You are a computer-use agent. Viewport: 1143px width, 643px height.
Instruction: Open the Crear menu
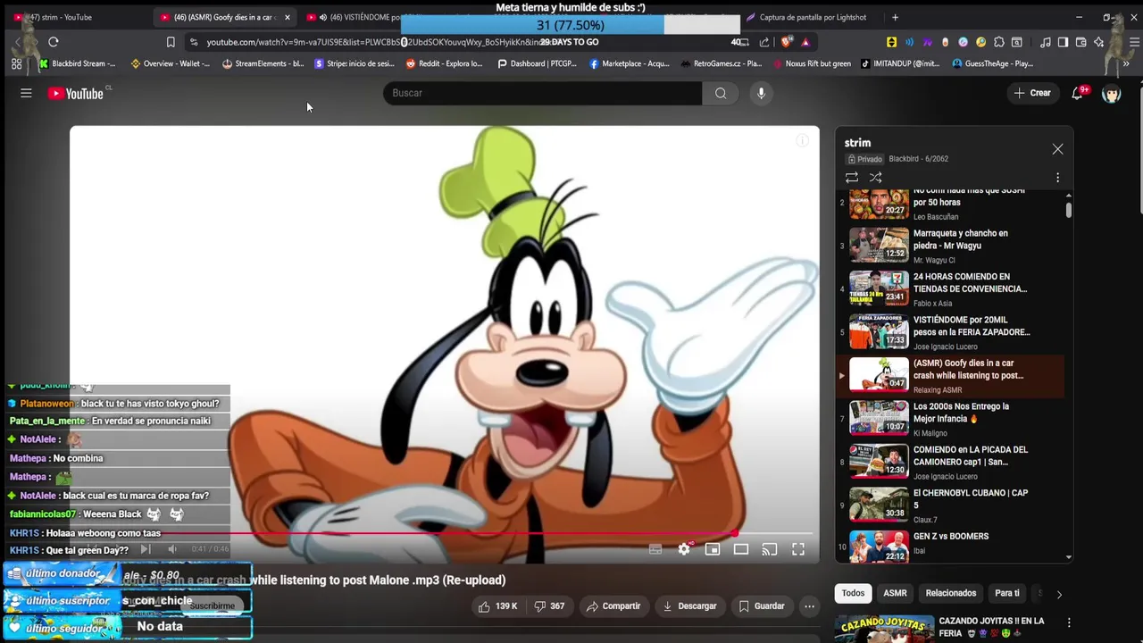coord(1032,93)
